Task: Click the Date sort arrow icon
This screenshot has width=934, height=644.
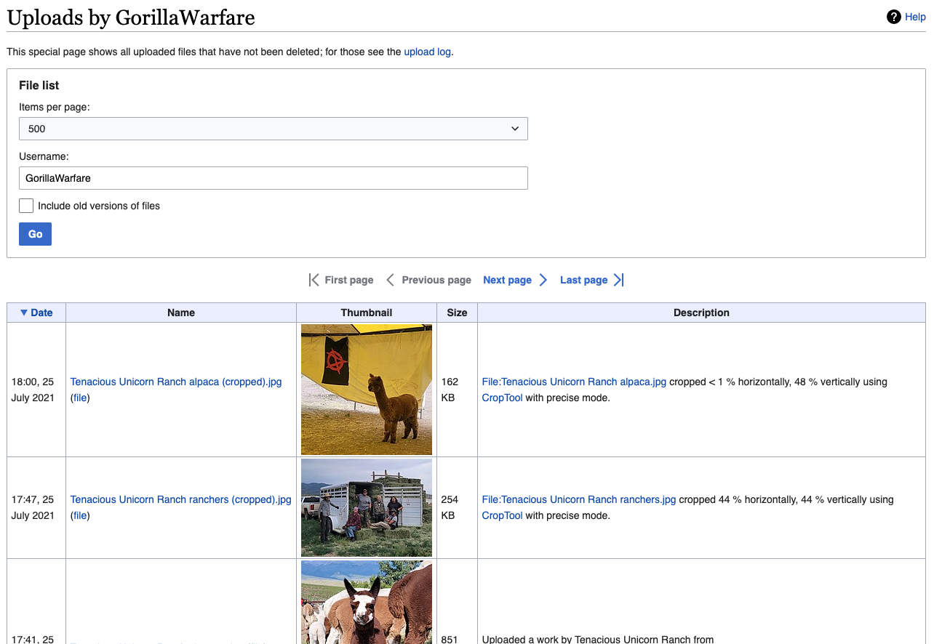Action: (x=24, y=313)
